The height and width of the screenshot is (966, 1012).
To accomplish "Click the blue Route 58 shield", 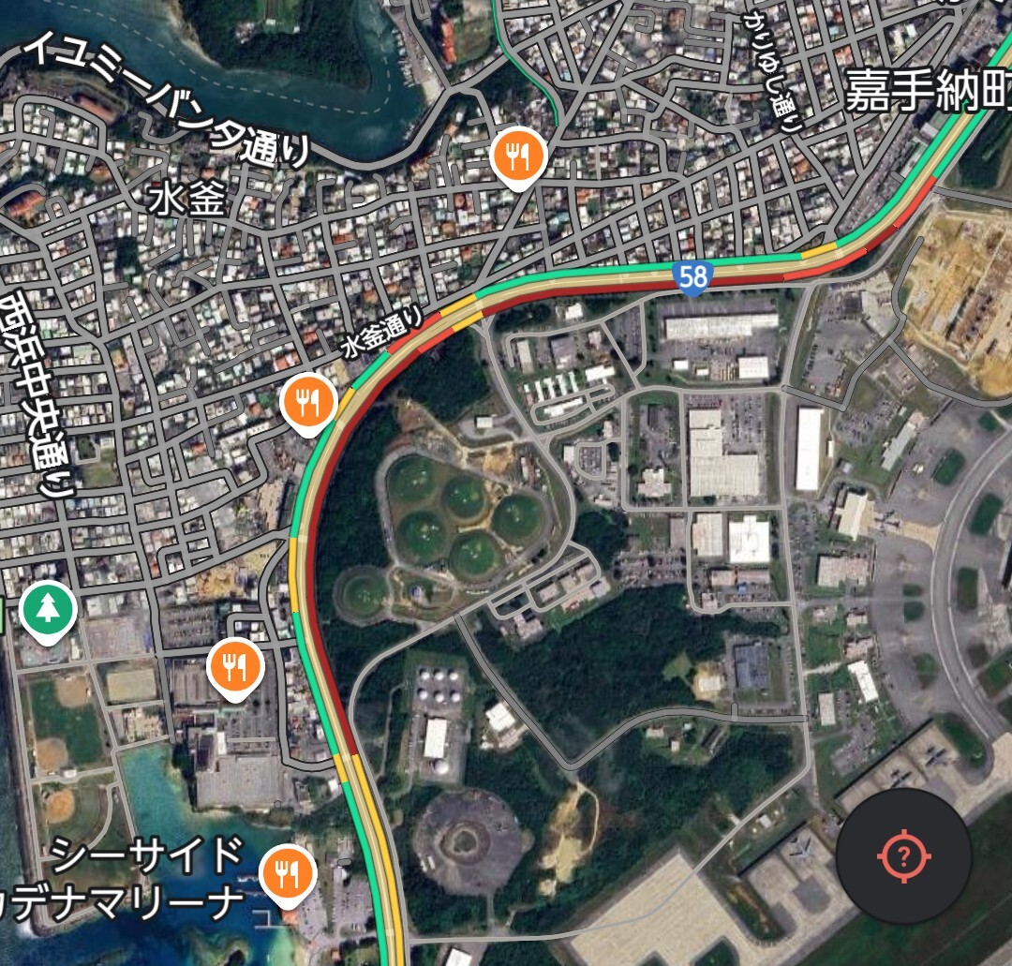I will click(x=692, y=278).
